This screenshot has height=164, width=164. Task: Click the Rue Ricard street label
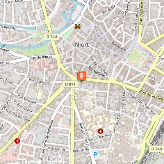coord(119,46)
